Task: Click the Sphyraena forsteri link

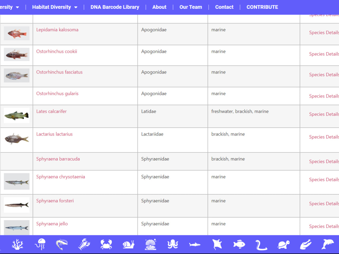Action: click(x=55, y=201)
